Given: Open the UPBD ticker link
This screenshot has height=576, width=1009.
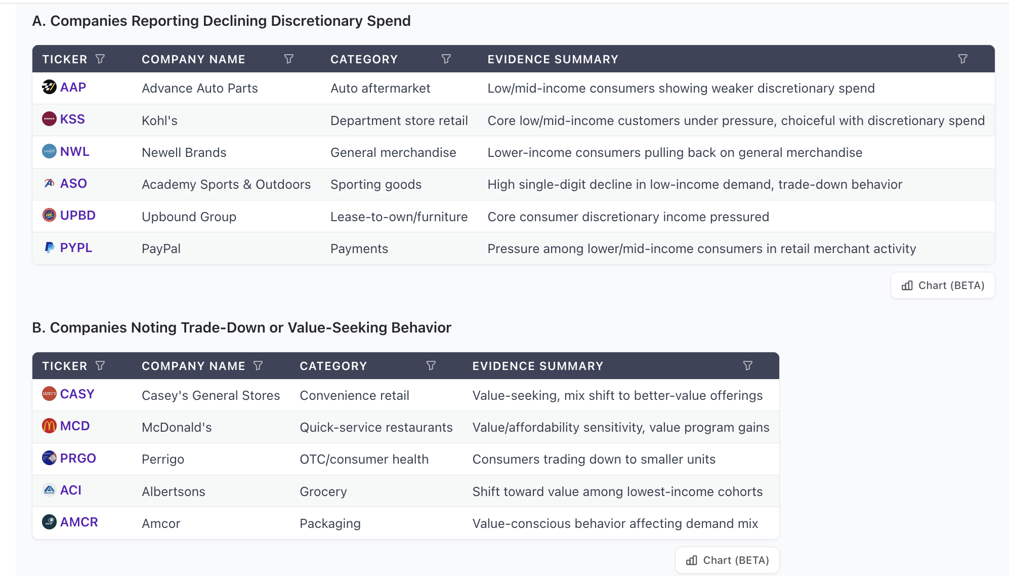Looking at the screenshot, I should pyautogui.click(x=77, y=216).
